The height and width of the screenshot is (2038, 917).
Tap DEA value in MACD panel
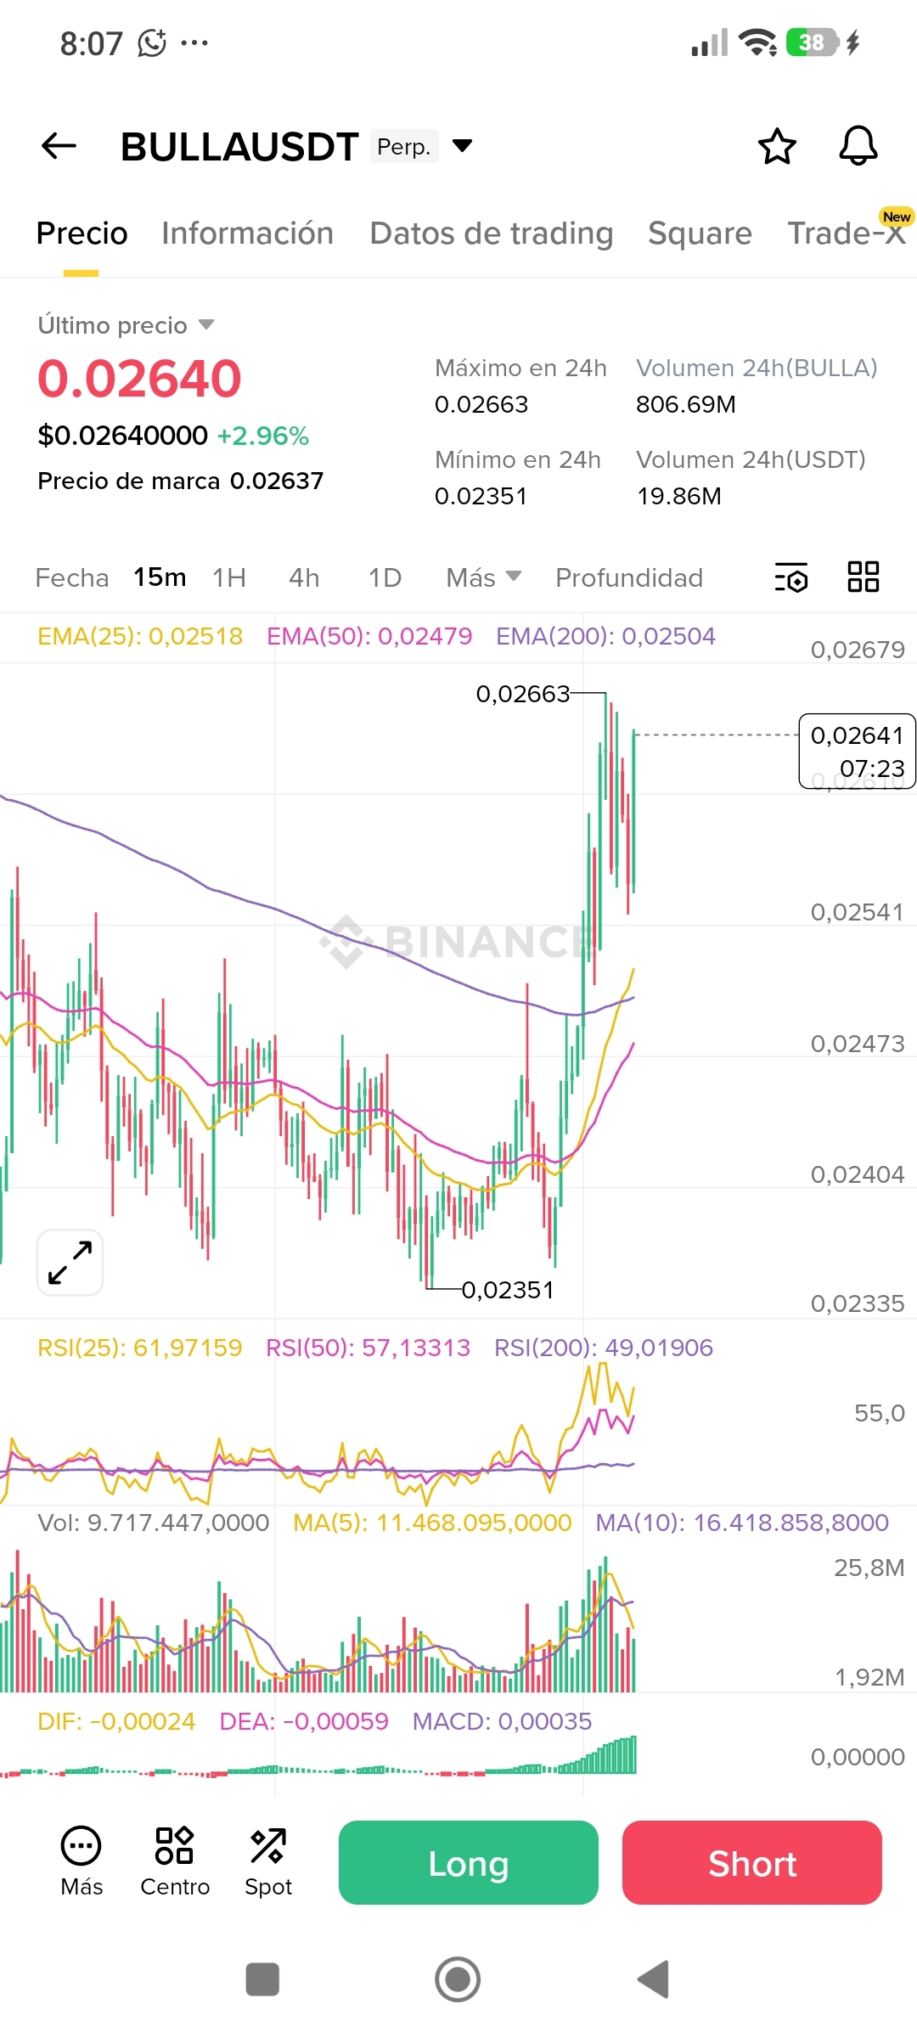coord(304,1721)
